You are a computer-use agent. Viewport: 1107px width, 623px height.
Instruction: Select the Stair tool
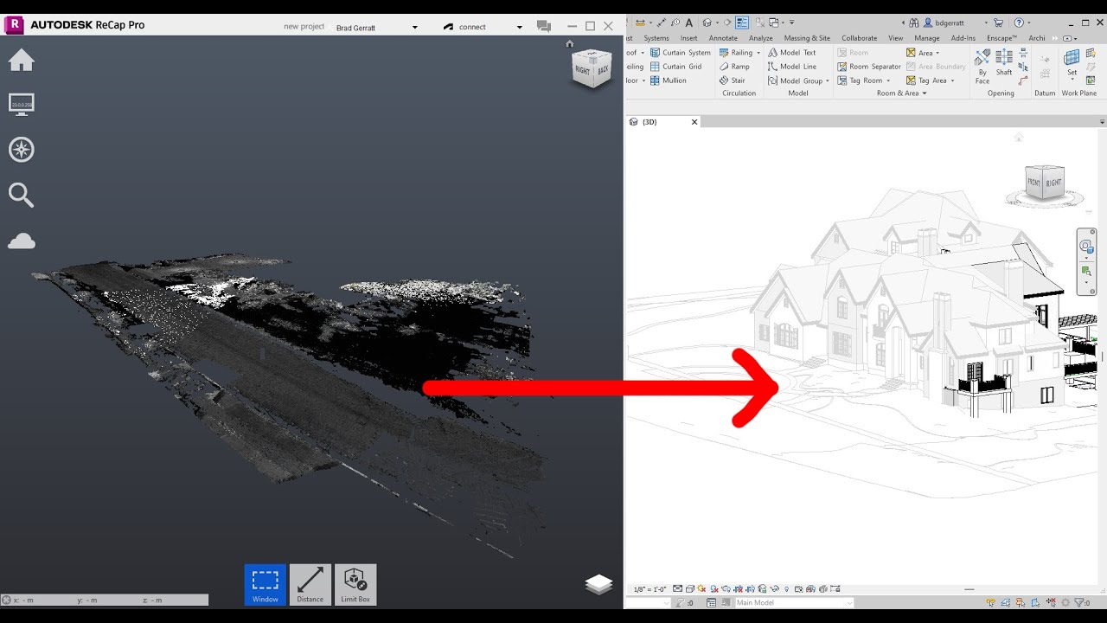732,80
